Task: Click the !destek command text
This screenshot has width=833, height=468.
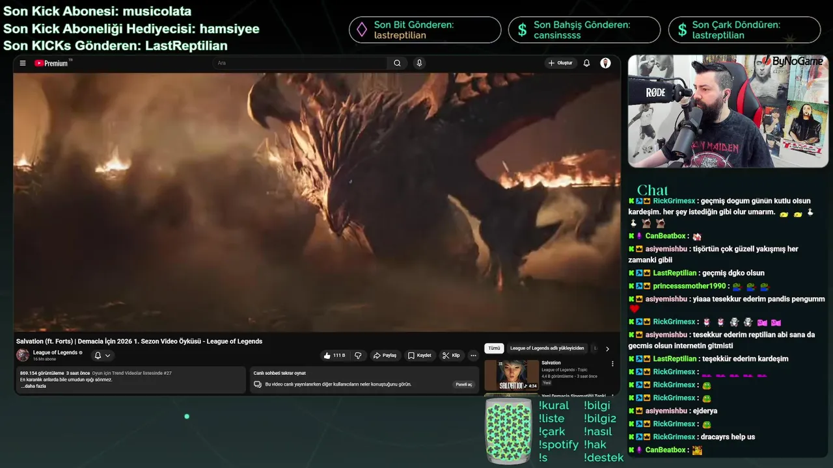Action: pyautogui.click(x=604, y=458)
